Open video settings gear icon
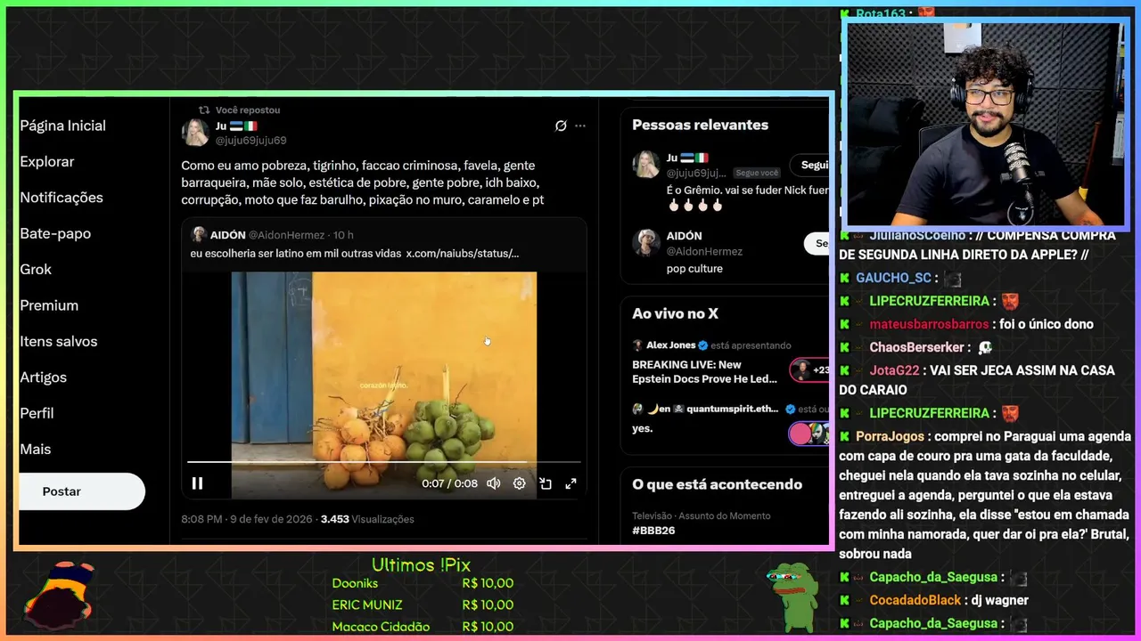Screen dimensions: 1141x641 click(x=520, y=483)
